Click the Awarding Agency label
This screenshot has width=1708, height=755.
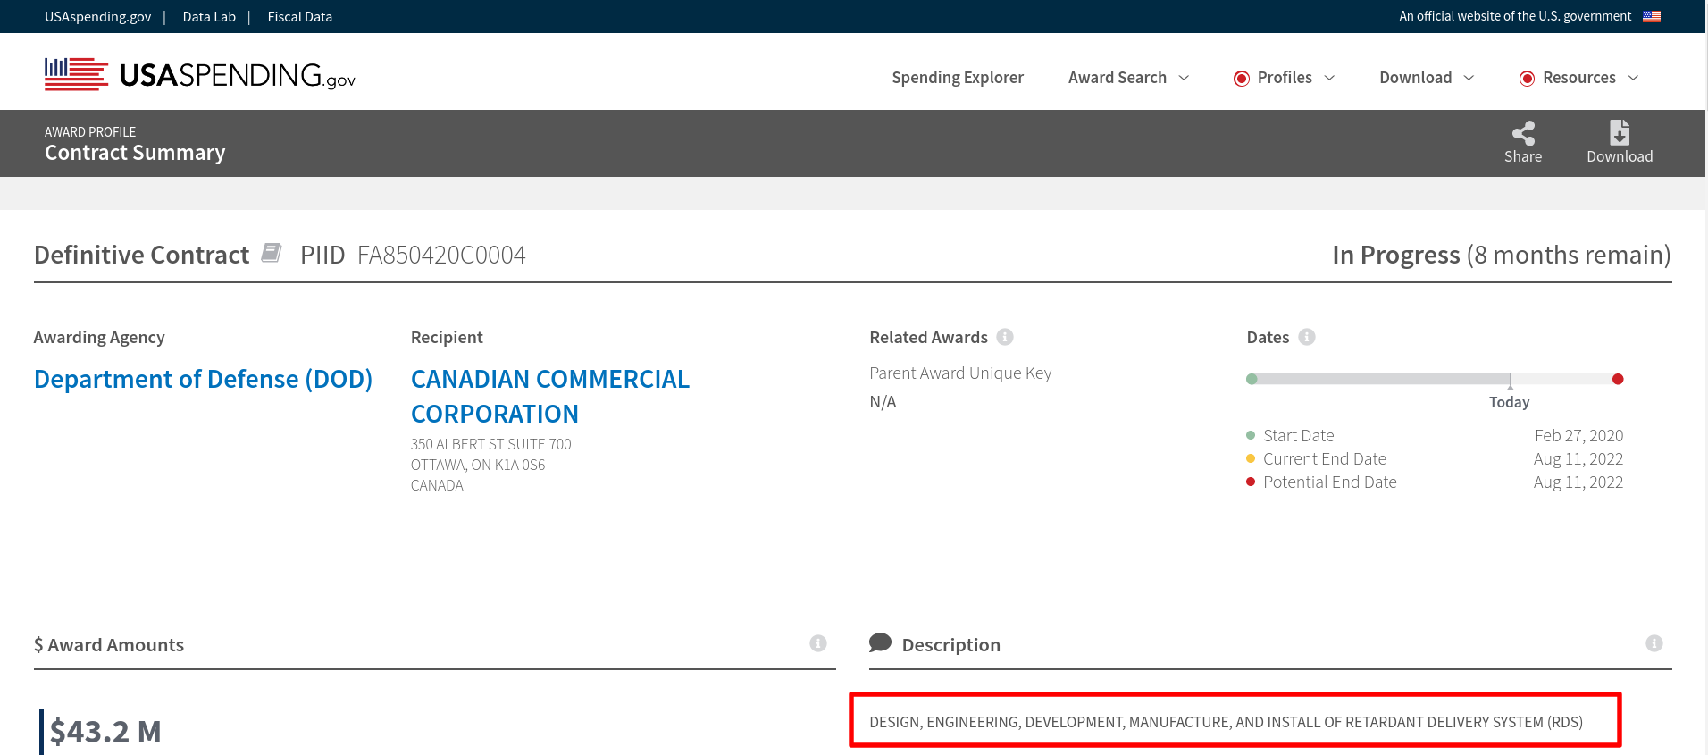(99, 337)
